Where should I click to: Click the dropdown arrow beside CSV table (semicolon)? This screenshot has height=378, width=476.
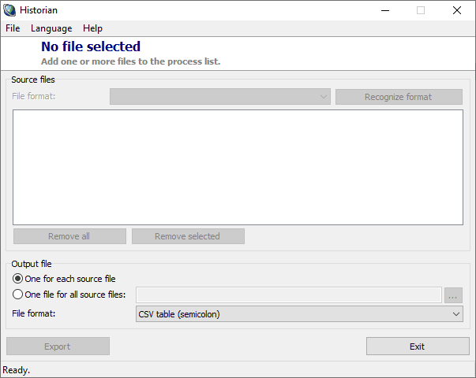click(x=456, y=314)
